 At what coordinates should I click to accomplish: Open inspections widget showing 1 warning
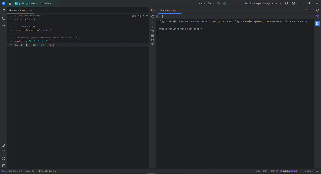(134, 16)
